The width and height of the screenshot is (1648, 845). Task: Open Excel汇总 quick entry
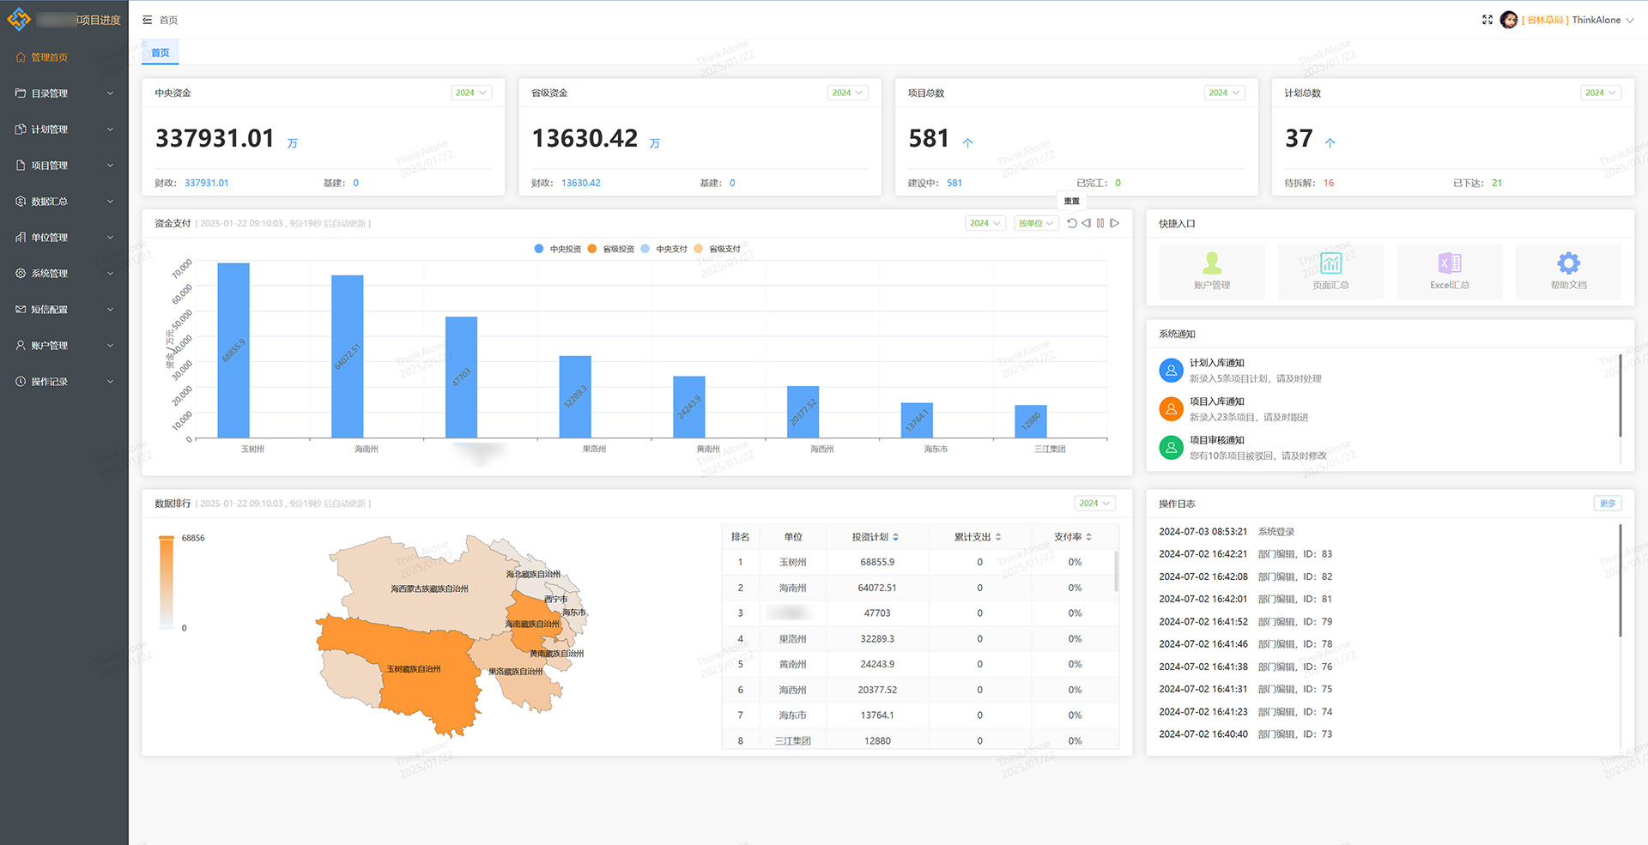pos(1450,271)
